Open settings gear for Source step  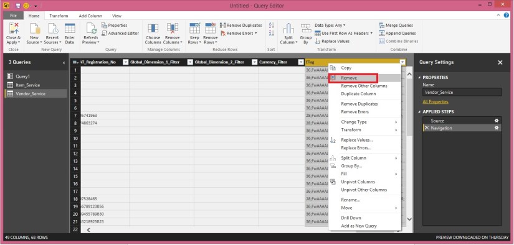point(497,121)
